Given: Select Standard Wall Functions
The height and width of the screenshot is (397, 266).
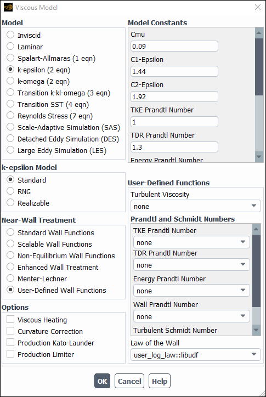Looking at the screenshot, I should (10, 232).
